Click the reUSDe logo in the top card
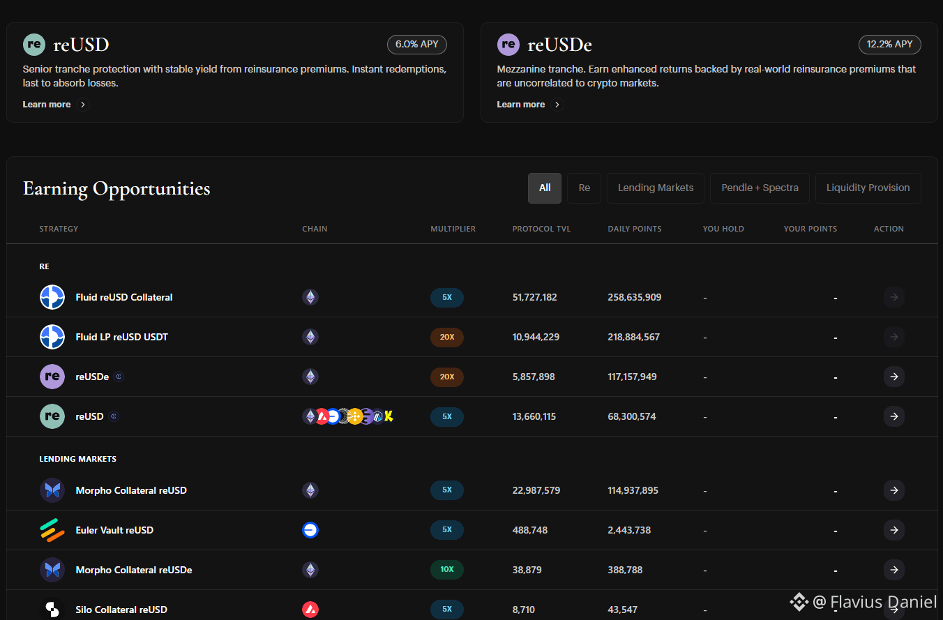This screenshot has width=943, height=620. 508,45
